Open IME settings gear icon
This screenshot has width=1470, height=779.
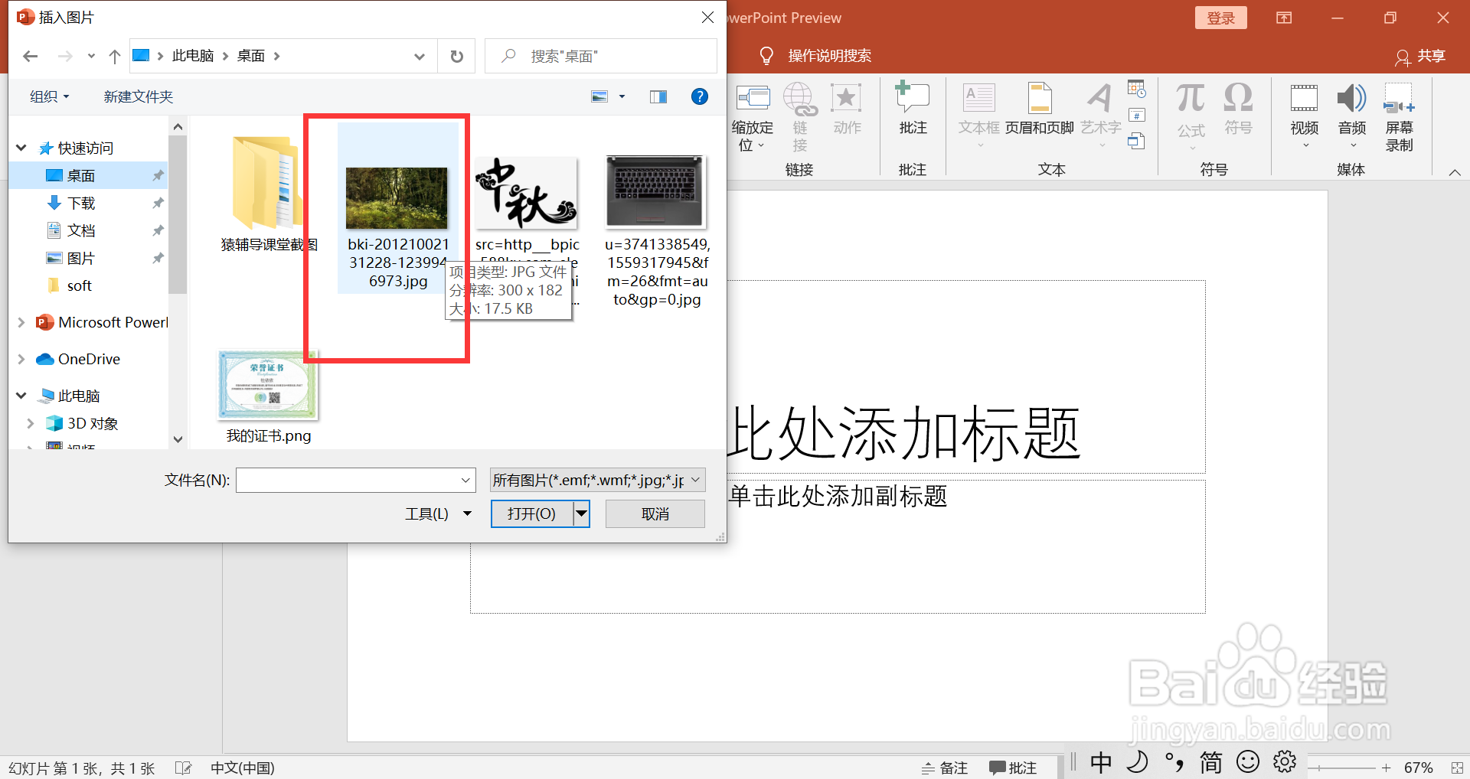pyautogui.click(x=1285, y=761)
